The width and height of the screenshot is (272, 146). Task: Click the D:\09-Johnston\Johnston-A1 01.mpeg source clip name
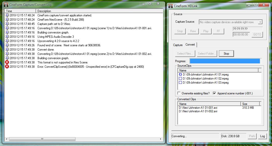[206, 75]
